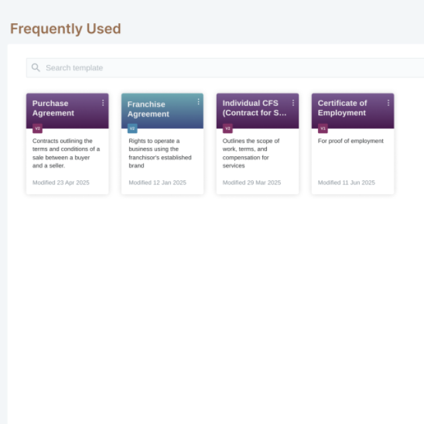This screenshot has height=424, width=424.
Task: Click the Certificate of Employment version badge
Action: pyautogui.click(x=323, y=129)
